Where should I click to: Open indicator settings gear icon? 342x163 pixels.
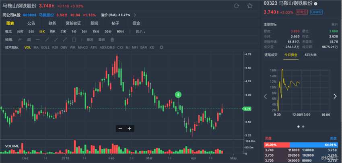161,47
